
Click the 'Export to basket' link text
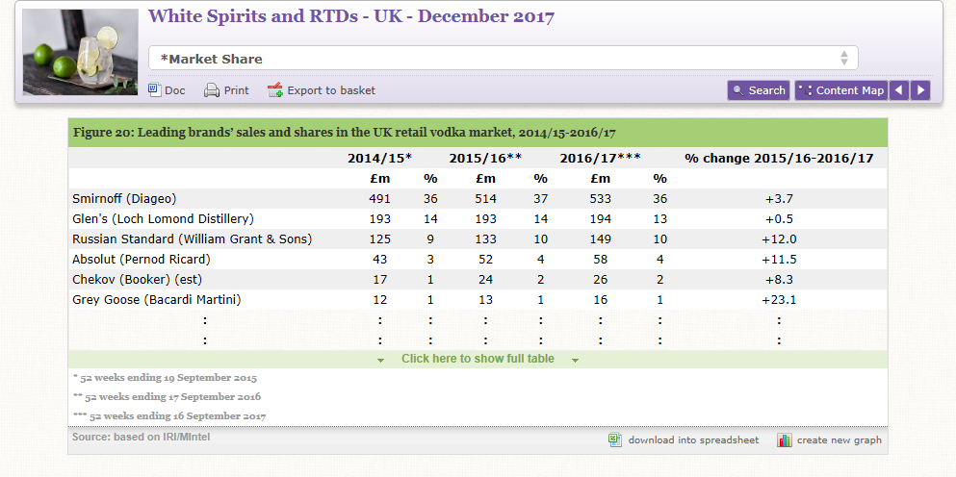[x=331, y=90]
